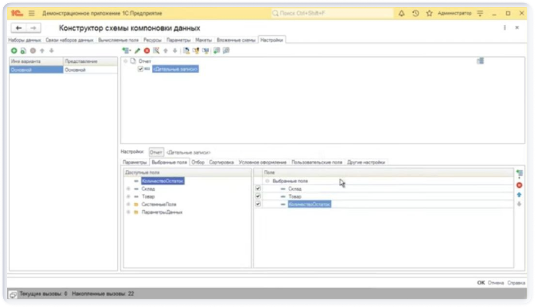
Task: Click the back navigation arrow
Action: coord(19,28)
